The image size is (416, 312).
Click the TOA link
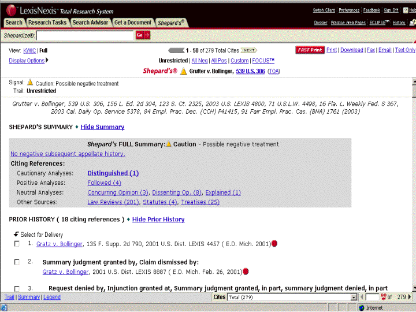point(274,71)
